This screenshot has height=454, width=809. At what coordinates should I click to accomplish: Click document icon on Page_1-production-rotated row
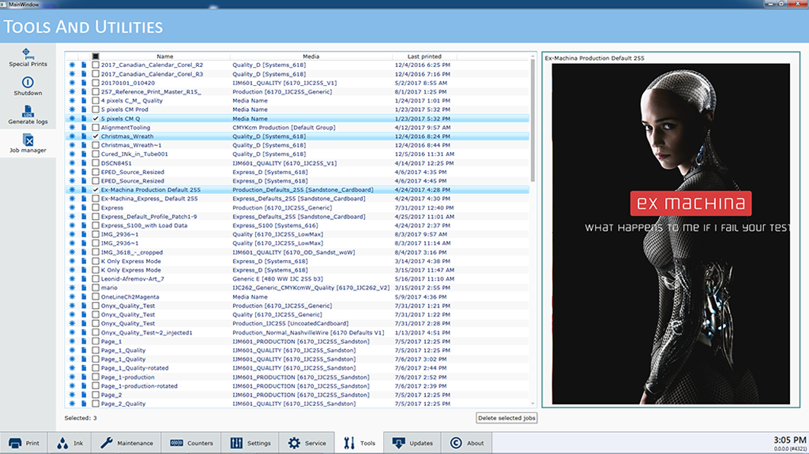[x=84, y=386]
